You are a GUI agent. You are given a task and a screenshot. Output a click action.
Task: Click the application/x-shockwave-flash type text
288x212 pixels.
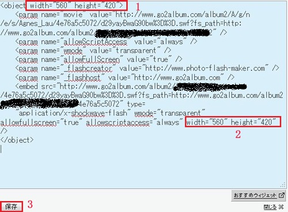(73, 113)
